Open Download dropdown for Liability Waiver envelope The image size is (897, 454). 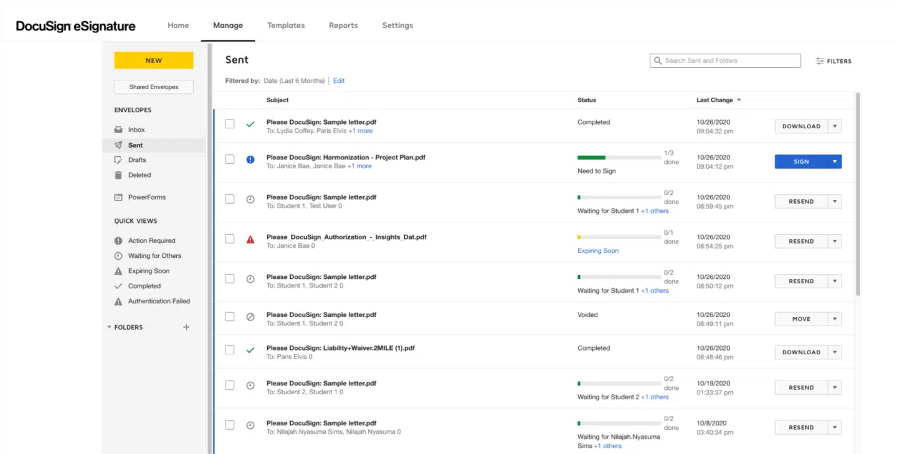[835, 352]
